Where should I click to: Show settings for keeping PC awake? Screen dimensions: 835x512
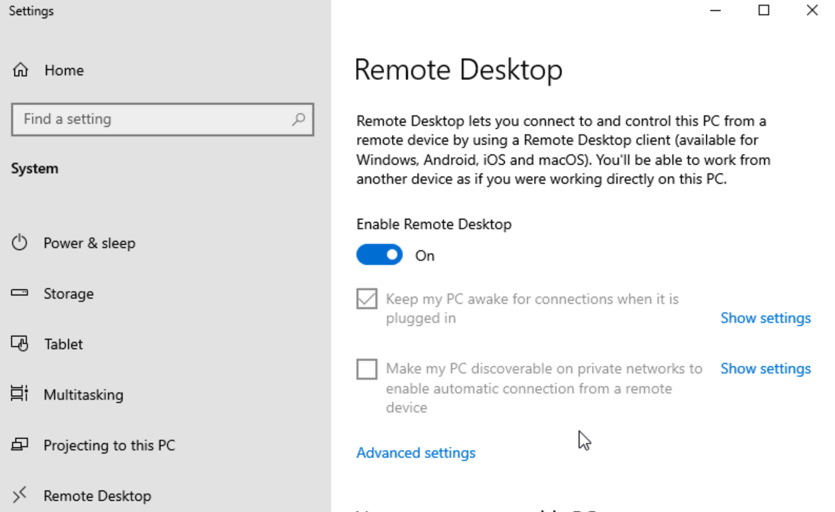765,317
